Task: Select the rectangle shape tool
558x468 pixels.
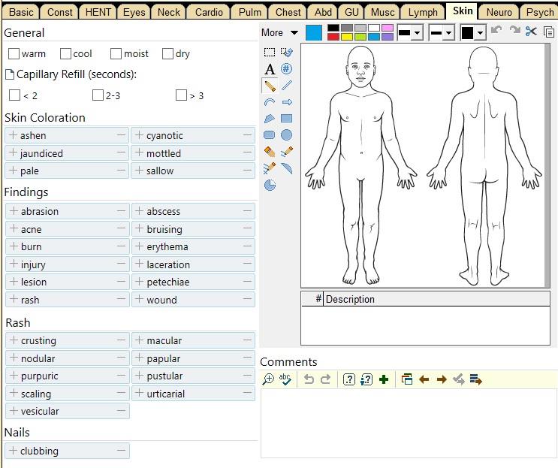Action: click(286, 119)
